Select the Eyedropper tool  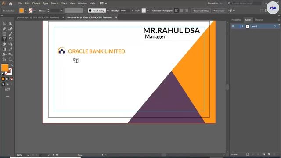click(x=11, y=49)
